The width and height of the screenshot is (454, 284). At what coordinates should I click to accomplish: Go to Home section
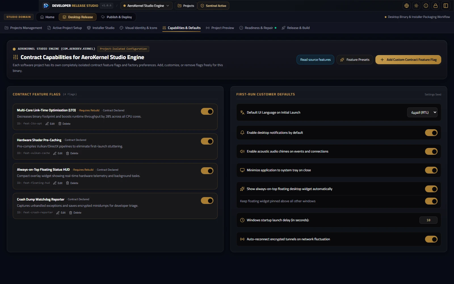click(47, 17)
